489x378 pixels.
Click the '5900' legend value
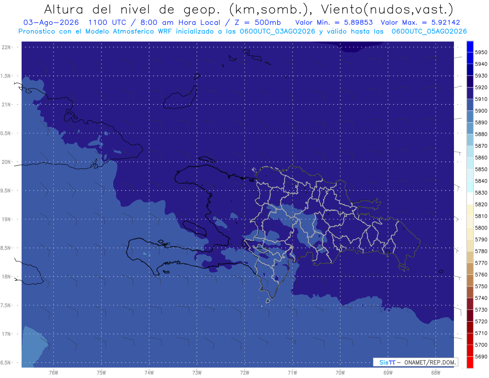(x=481, y=111)
